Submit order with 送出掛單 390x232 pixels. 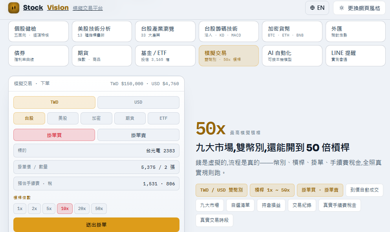click(96, 225)
